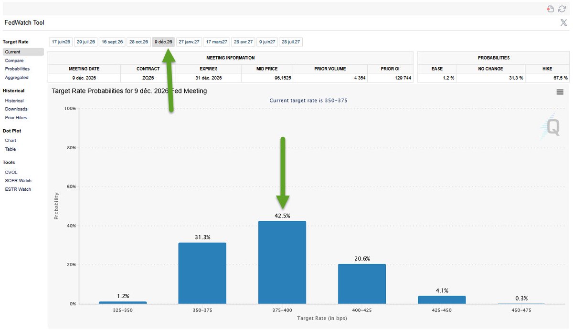573x330 pixels.
Task: Click the 425-450 bar showing 4.1%
Action: click(441, 299)
